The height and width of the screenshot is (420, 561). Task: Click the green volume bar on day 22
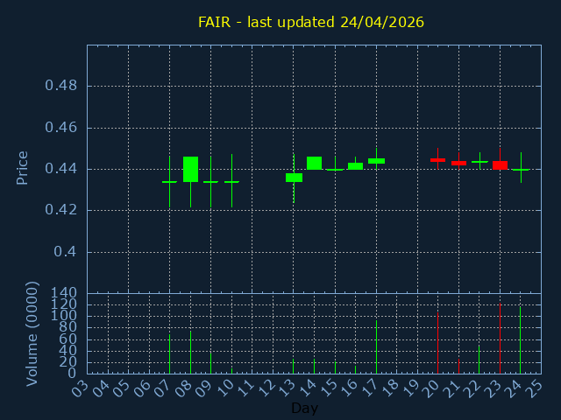pyautogui.click(x=479, y=360)
